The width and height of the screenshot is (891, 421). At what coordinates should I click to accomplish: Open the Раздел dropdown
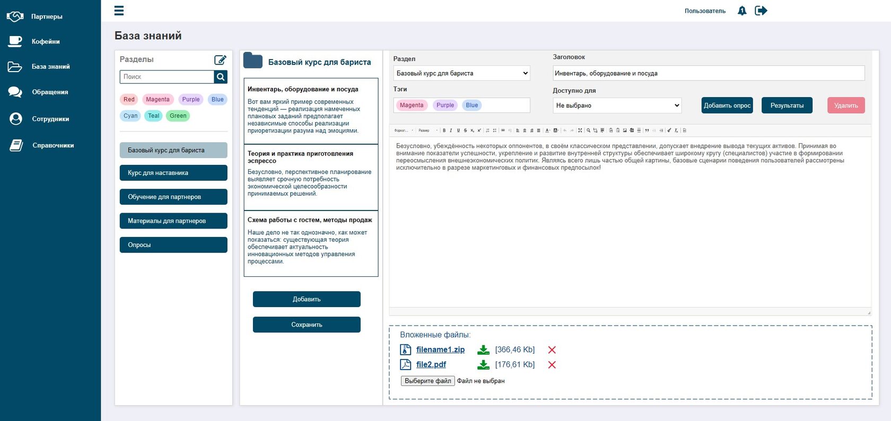pyautogui.click(x=462, y=73)
